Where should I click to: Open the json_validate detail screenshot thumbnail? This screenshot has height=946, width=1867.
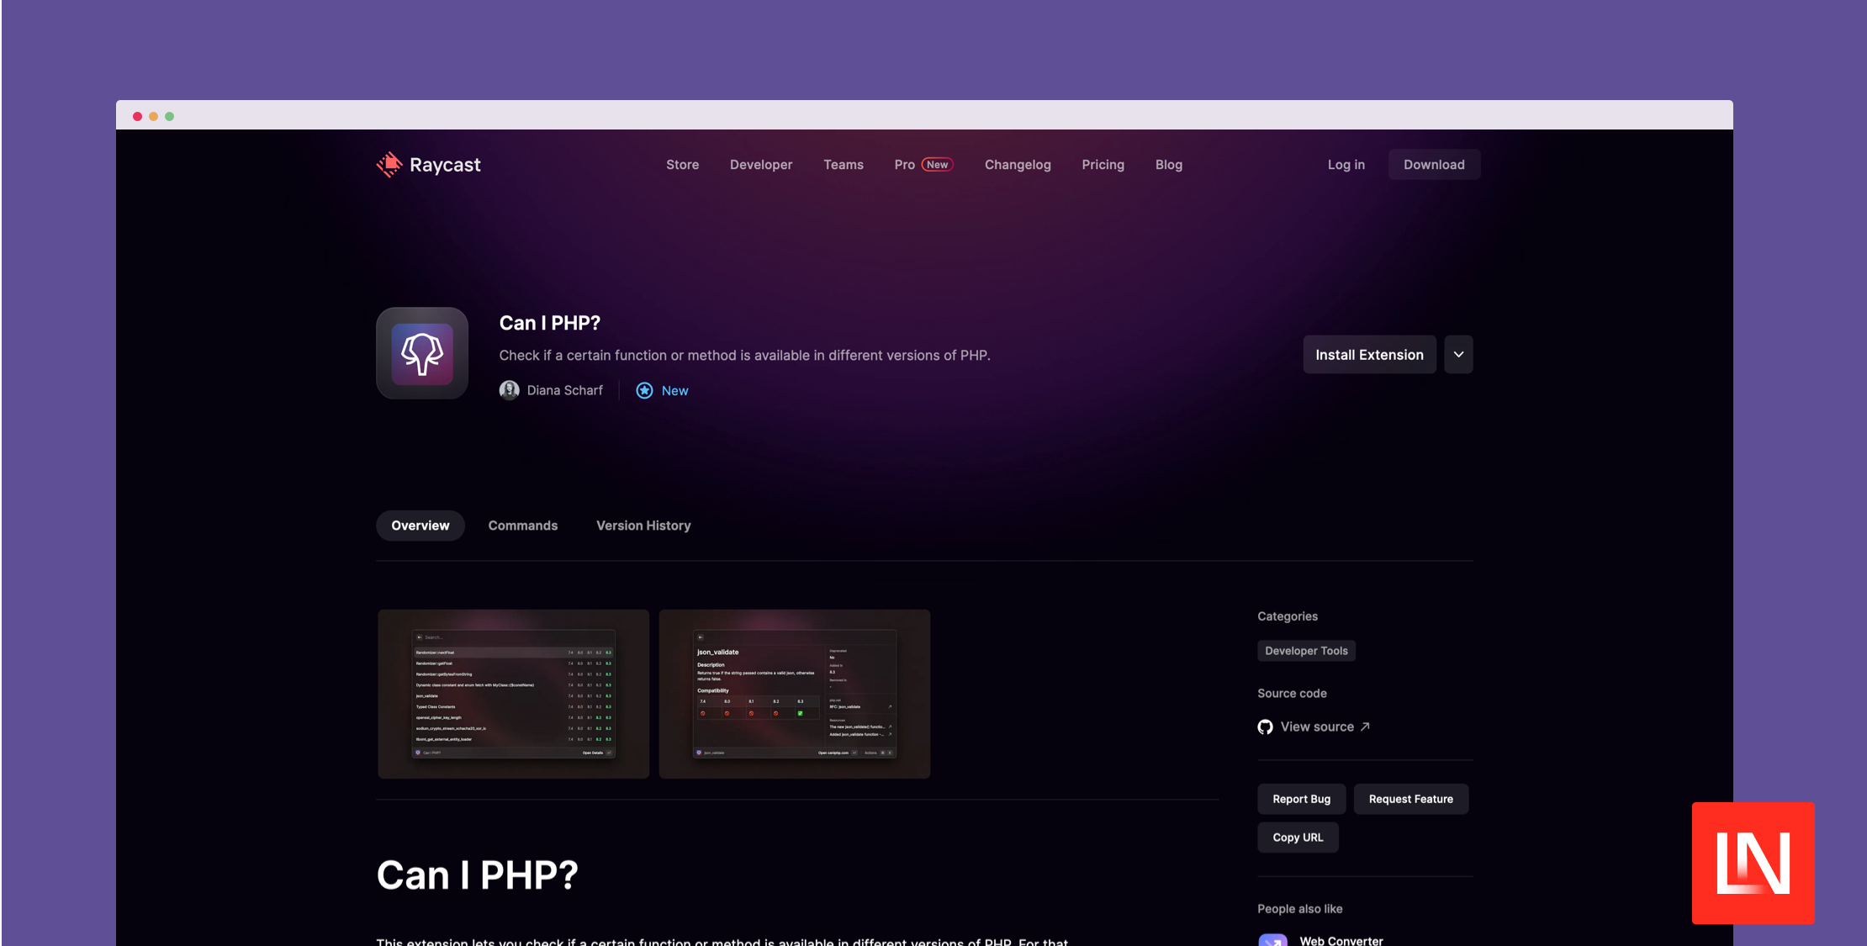[794, 694]
